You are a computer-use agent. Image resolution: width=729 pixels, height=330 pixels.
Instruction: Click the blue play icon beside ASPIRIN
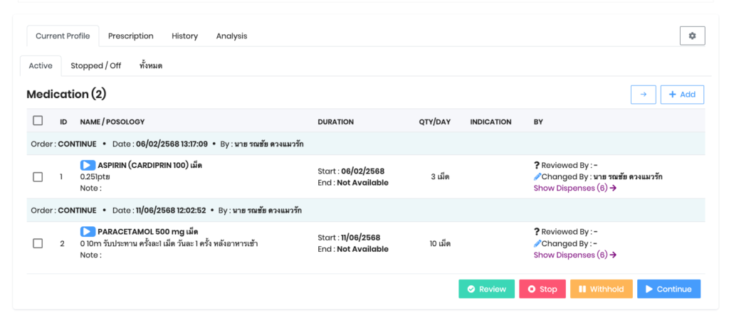[88, 166]
